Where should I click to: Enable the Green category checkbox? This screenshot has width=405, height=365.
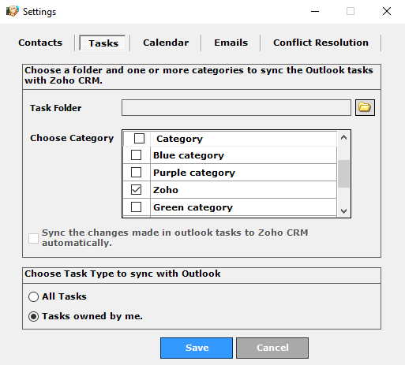click(x=136, y=207)
